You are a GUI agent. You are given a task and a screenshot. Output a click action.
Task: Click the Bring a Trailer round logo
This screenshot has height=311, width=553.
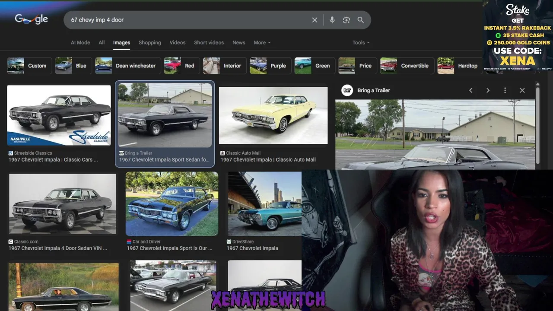pyautogui.click(x=347, y=90)
